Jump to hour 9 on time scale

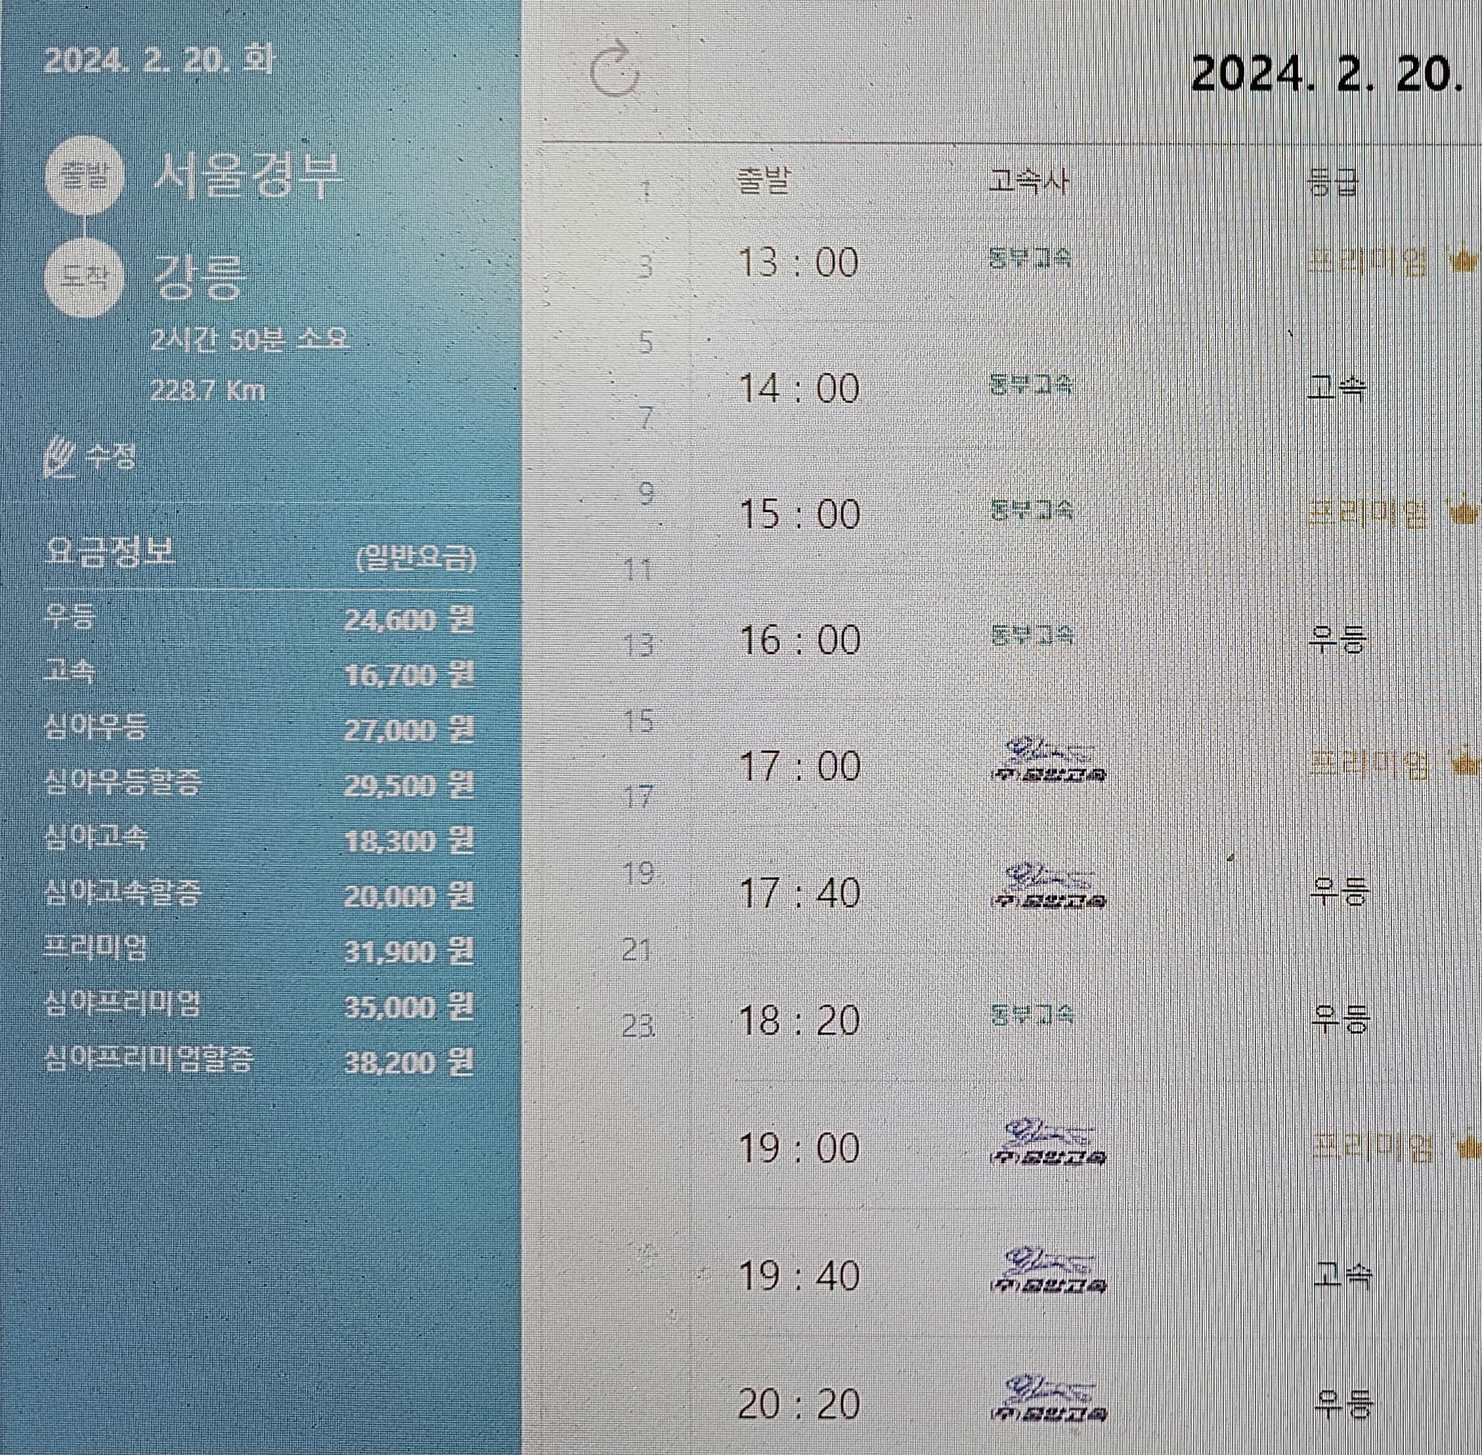click(646, 494)
